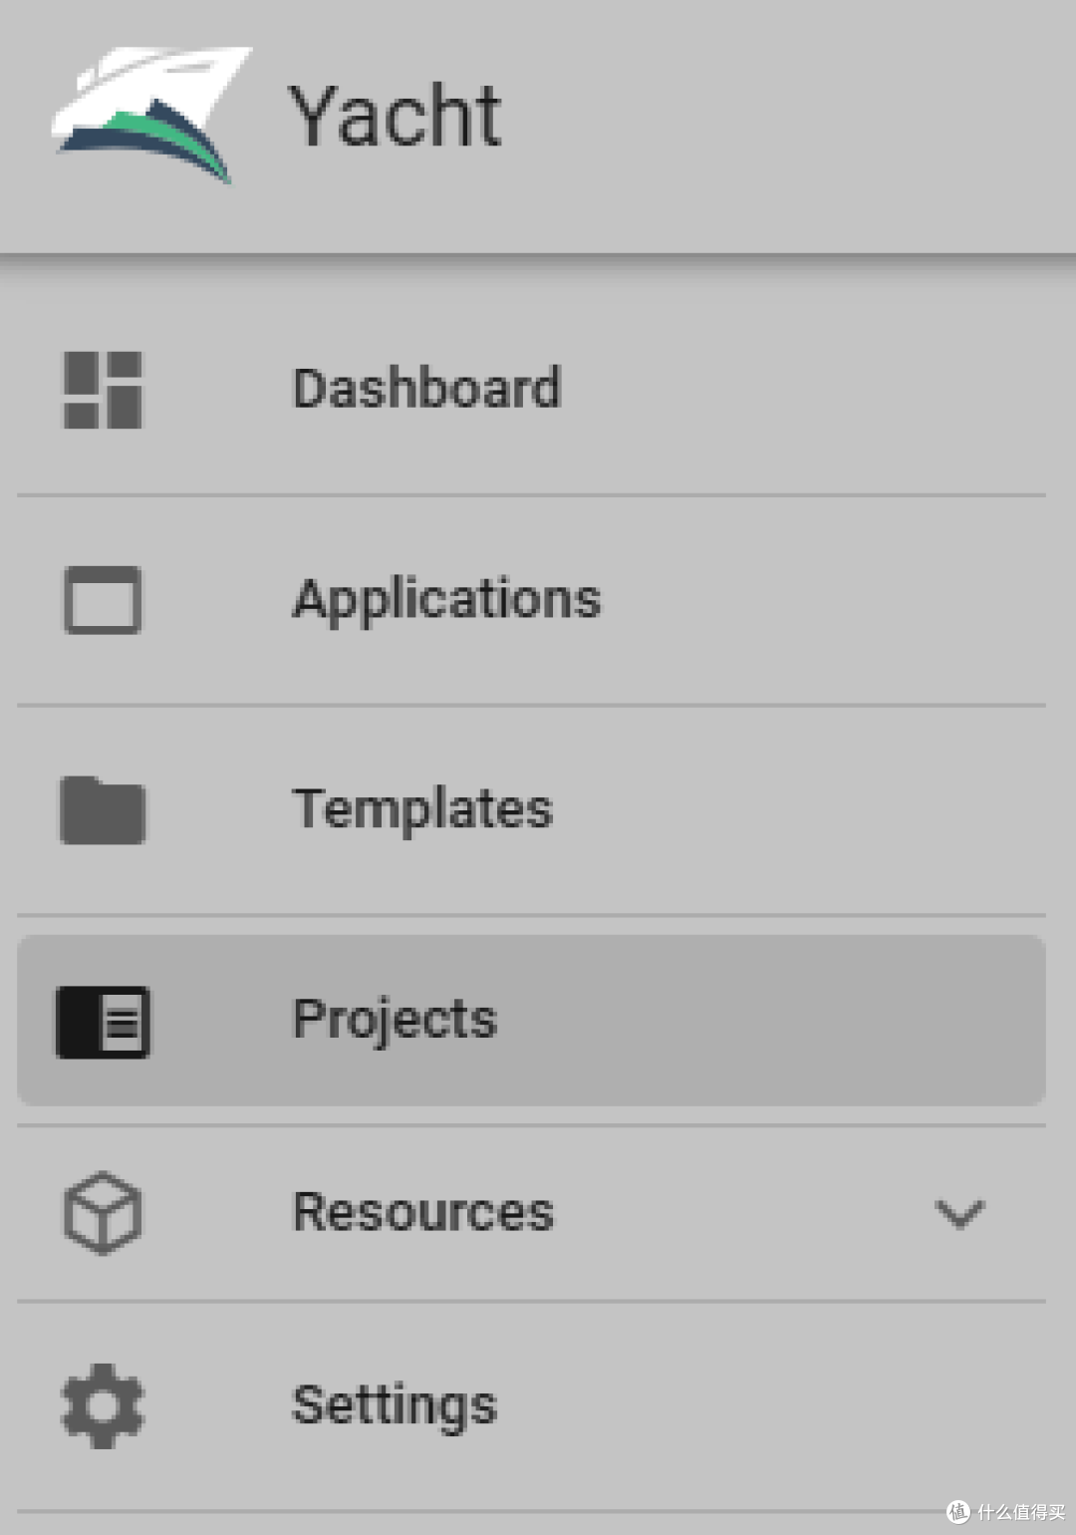Click the Templates folder icon
1076x1535 pixels.
[103, 810]
